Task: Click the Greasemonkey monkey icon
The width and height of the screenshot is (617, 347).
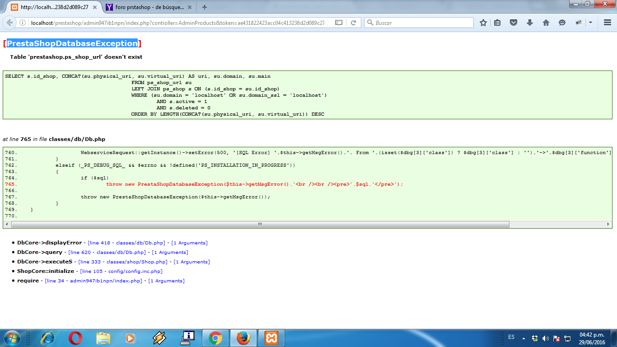Action: [x=579, y=23]
